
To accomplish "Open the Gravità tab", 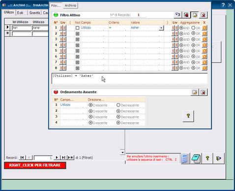I will click(x=34, y=13).
